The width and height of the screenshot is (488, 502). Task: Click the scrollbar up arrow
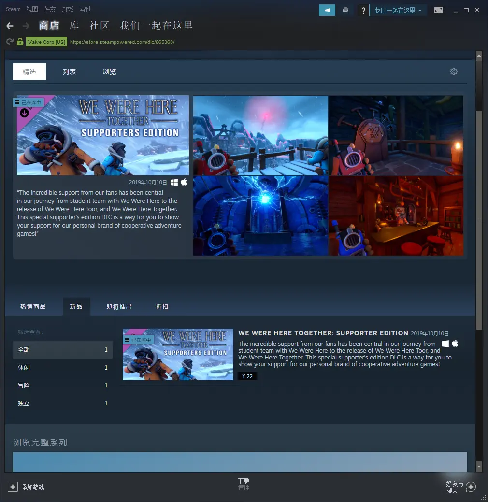pyautogui.click(x=479, y=56)
